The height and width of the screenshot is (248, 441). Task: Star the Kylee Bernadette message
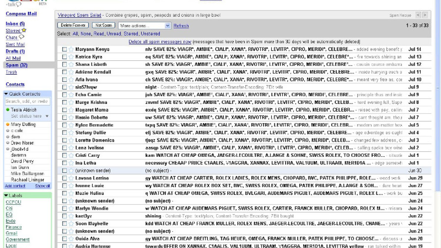point(71,125)
